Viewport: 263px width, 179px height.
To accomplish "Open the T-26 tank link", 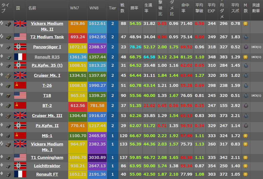I will [x=47, y=85].
